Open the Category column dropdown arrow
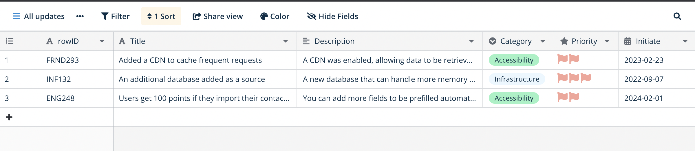The image size is (695, 151). point(543,41)
